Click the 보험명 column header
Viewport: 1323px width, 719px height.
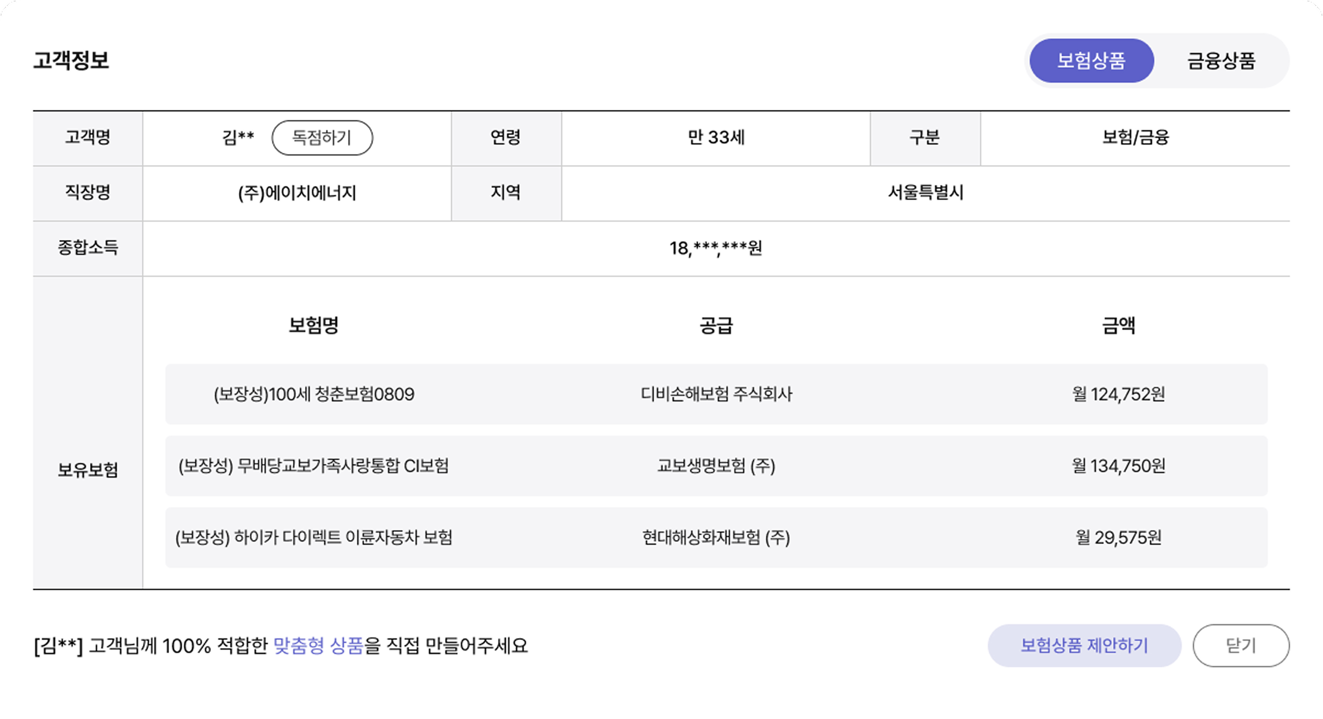pos(314,325)
